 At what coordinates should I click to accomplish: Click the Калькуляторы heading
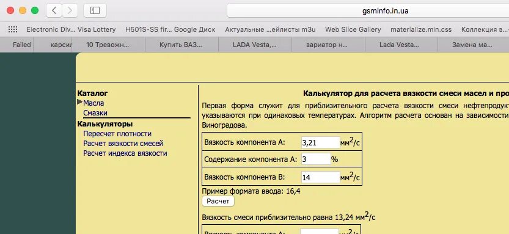[x=105, y=124]
